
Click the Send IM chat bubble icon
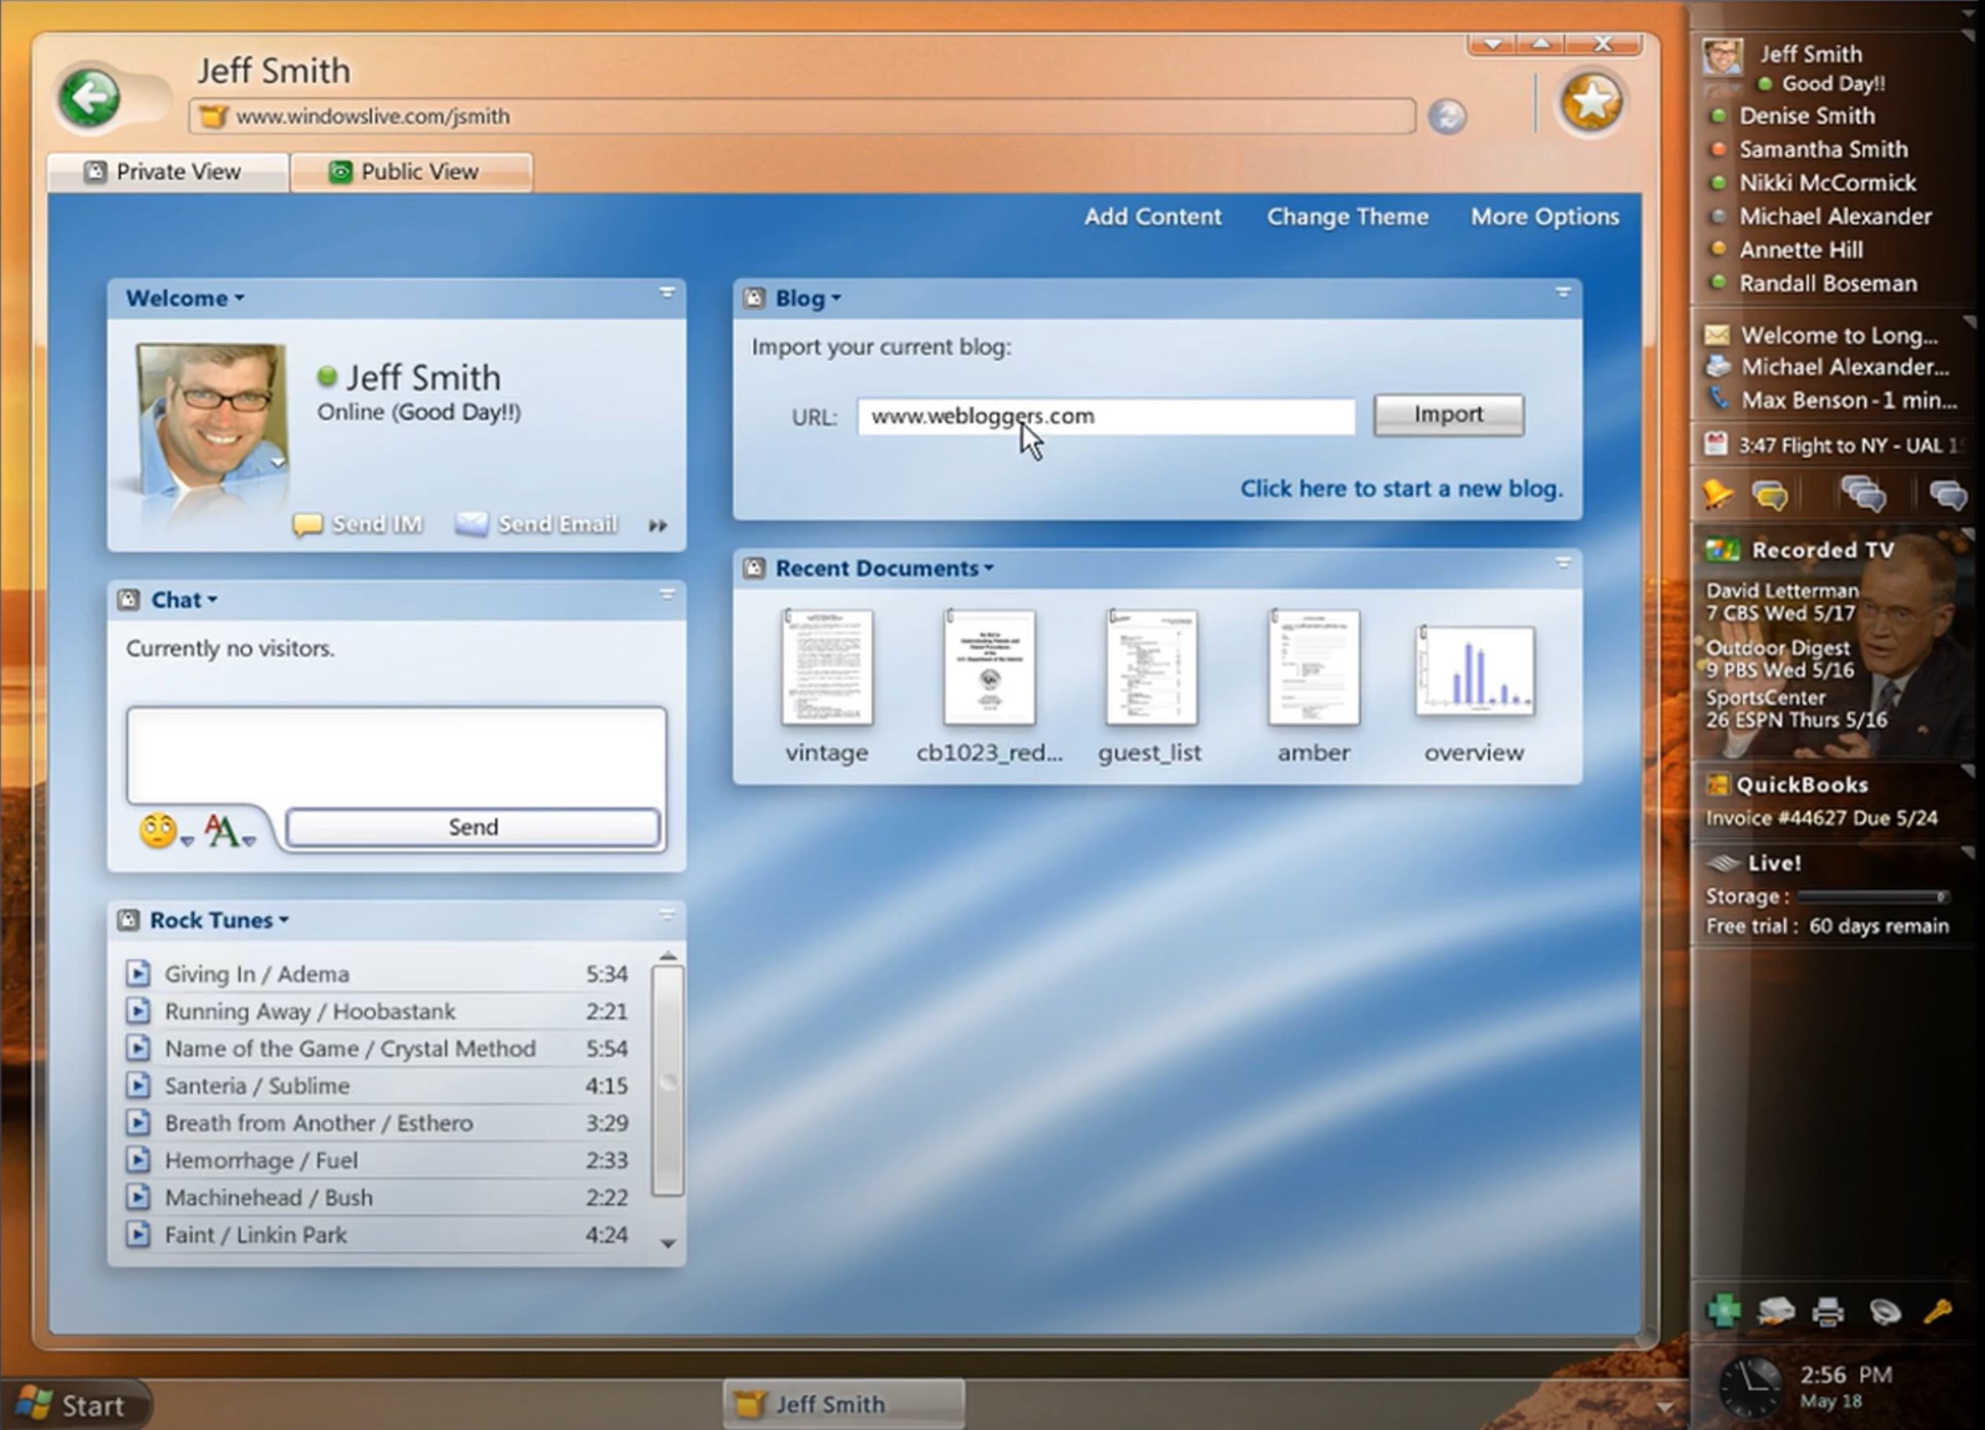pyautogui.click(x=307, y=525)
